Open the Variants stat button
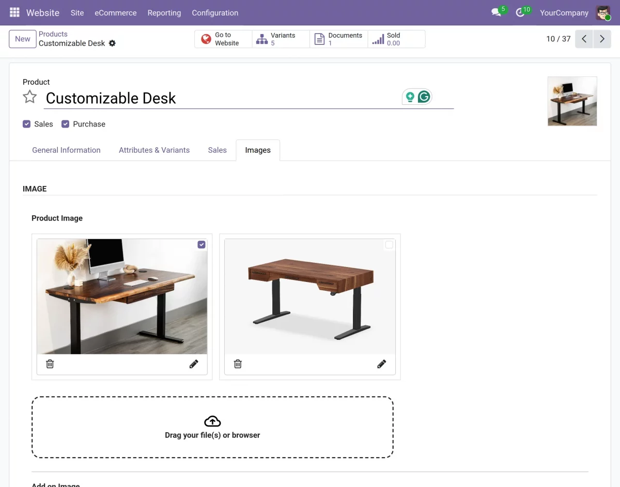The width and height of the screenshot is (620, 487). tap(281, 39)
